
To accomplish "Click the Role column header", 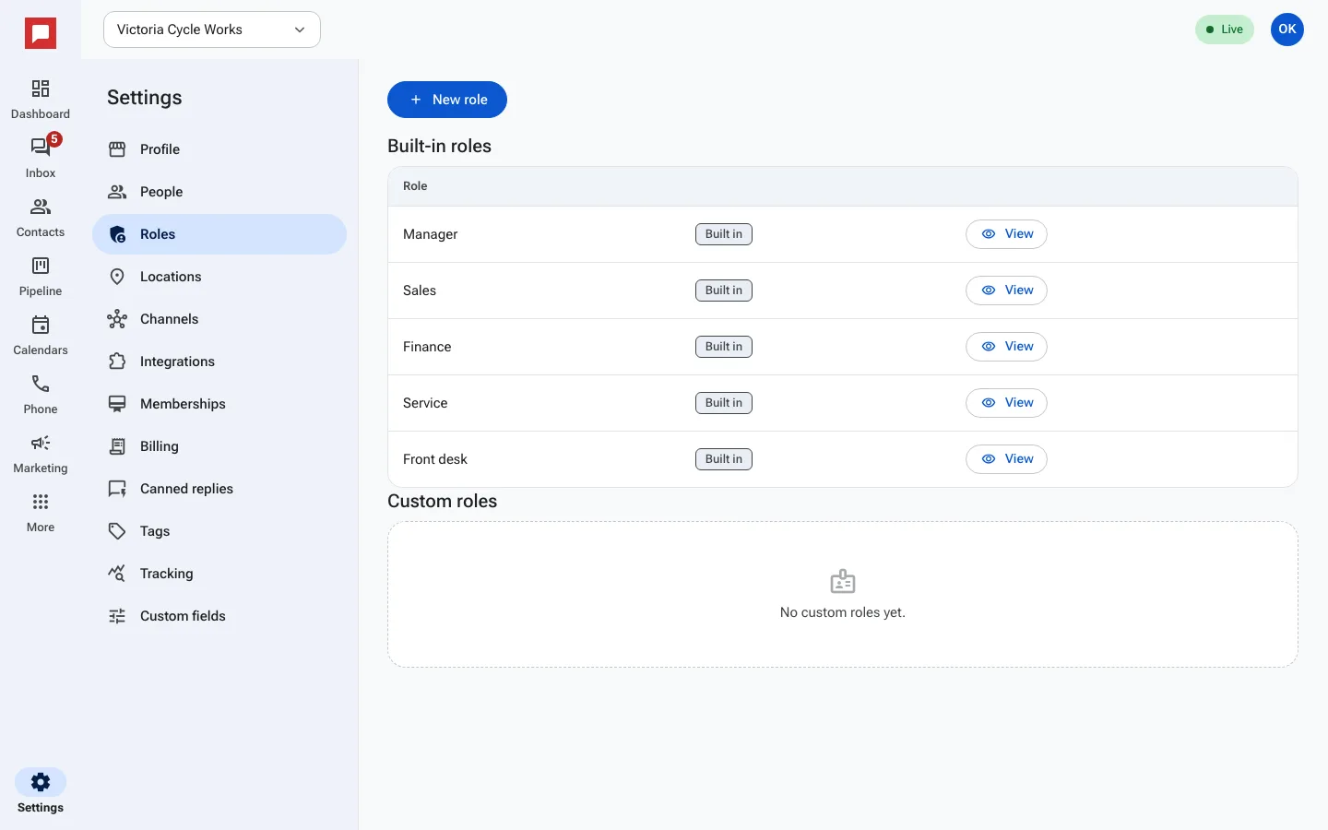I will click(415, 186).
